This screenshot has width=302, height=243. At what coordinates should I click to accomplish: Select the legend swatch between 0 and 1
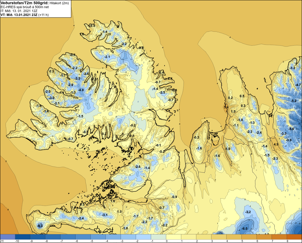[174, 237]
